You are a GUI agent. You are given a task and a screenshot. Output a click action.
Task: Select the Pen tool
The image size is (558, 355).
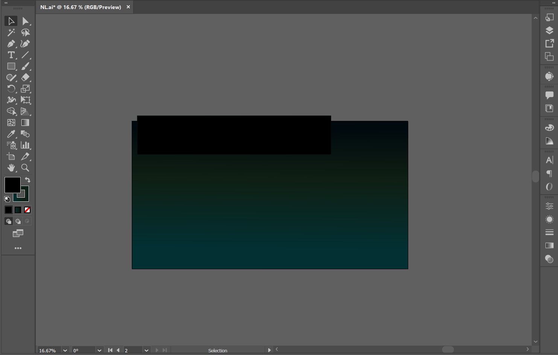coord(11,44)
